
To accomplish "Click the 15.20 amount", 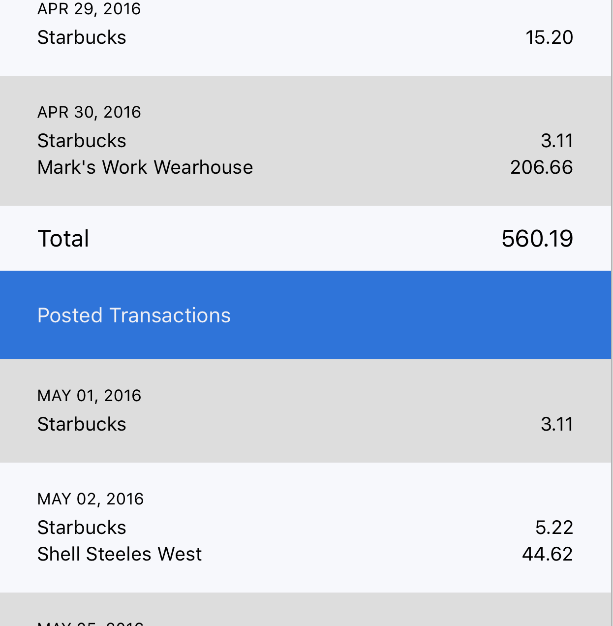I will point(549,37).
